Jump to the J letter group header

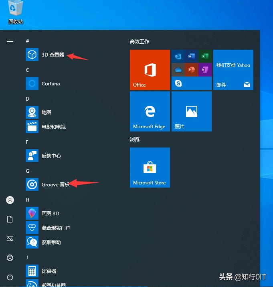click(x=27, y=257)
